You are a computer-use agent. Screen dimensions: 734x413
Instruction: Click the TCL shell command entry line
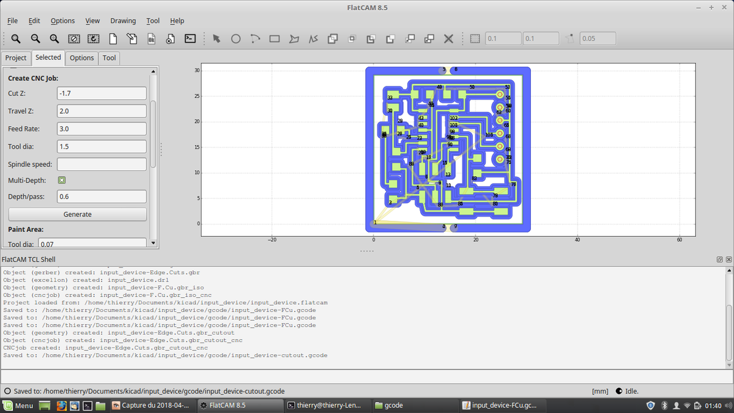pos(367,378)
